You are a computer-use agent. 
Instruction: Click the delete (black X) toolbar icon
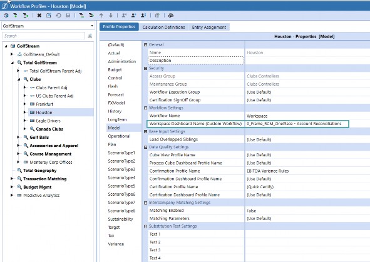39,15
